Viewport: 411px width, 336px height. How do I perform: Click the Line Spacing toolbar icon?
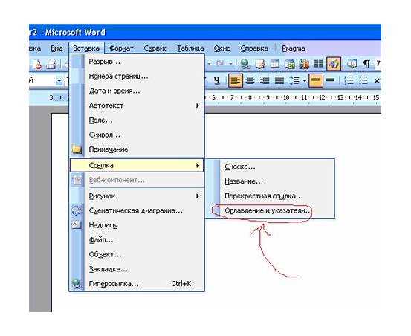(294, 80)
